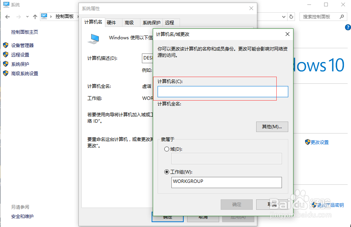Click the back navigation arrow
This screenshot has width=351, height=227.
(7, 16)
